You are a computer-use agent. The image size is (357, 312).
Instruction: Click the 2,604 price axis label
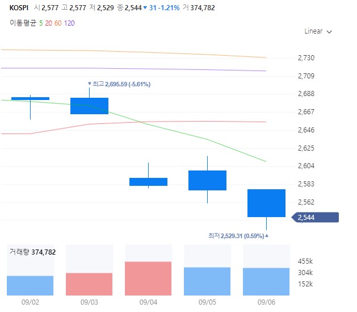[x=306, y=166]
